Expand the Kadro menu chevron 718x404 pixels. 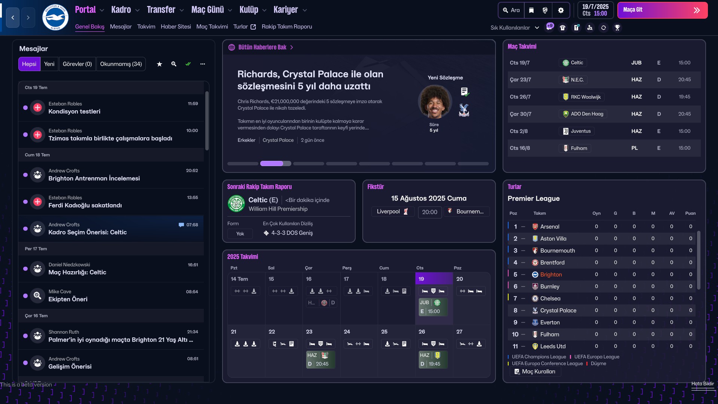tap(137, 10)
